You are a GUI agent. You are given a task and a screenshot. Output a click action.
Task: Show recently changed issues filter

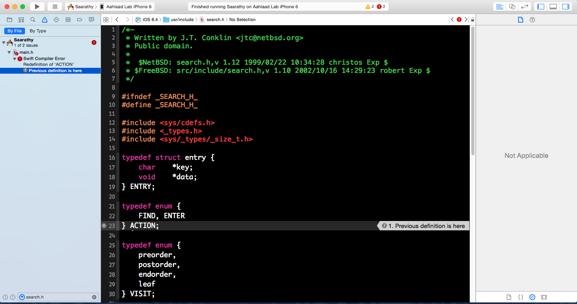tap(5, 297)
